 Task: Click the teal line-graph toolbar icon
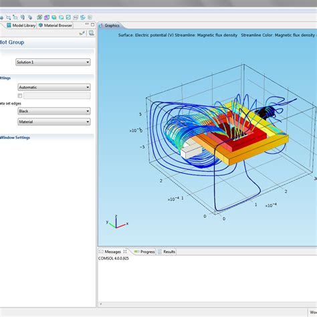coord(68,17)
